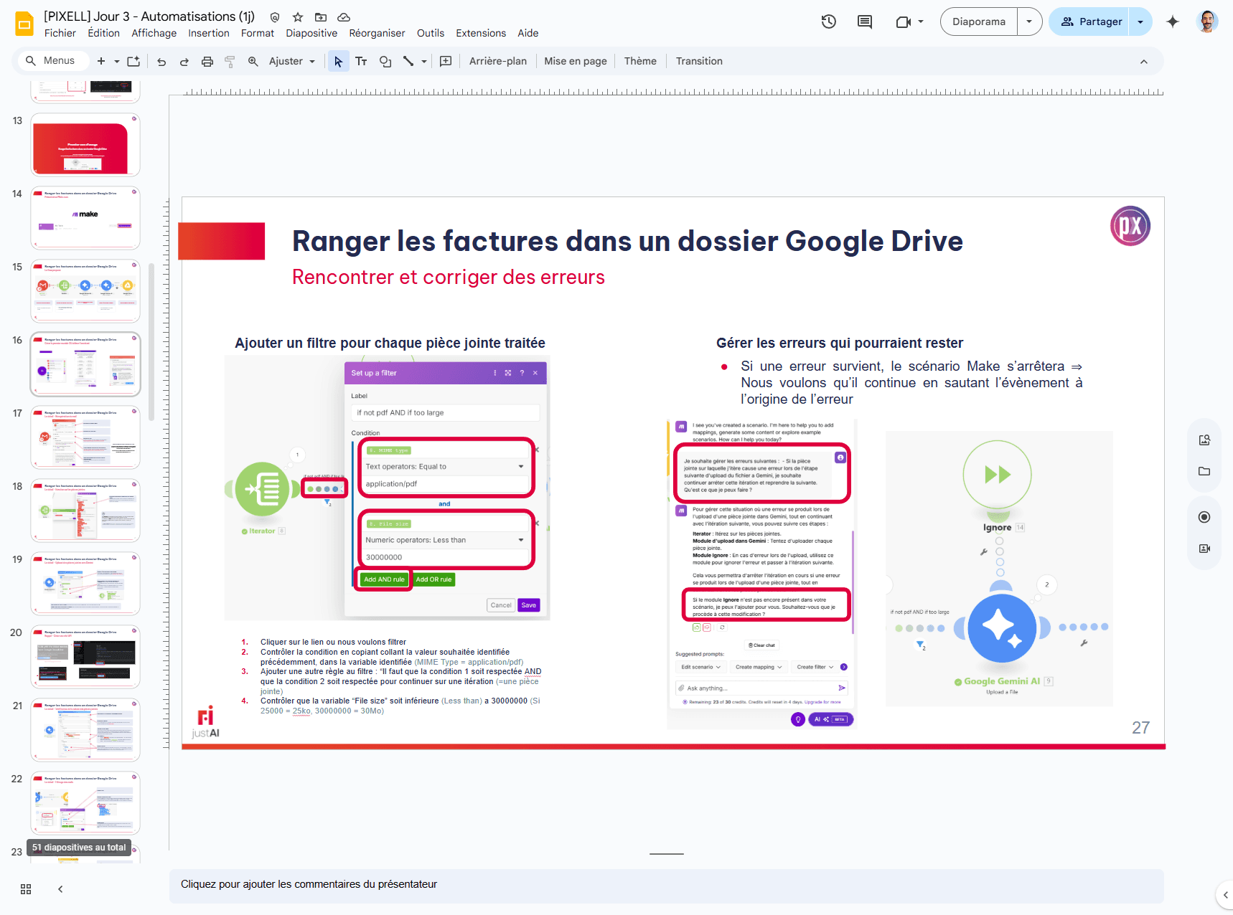Select slide 13 red thumbnail
This screenshot has height=915, width=1233.
pyautogui.click(x=85, y=144)
